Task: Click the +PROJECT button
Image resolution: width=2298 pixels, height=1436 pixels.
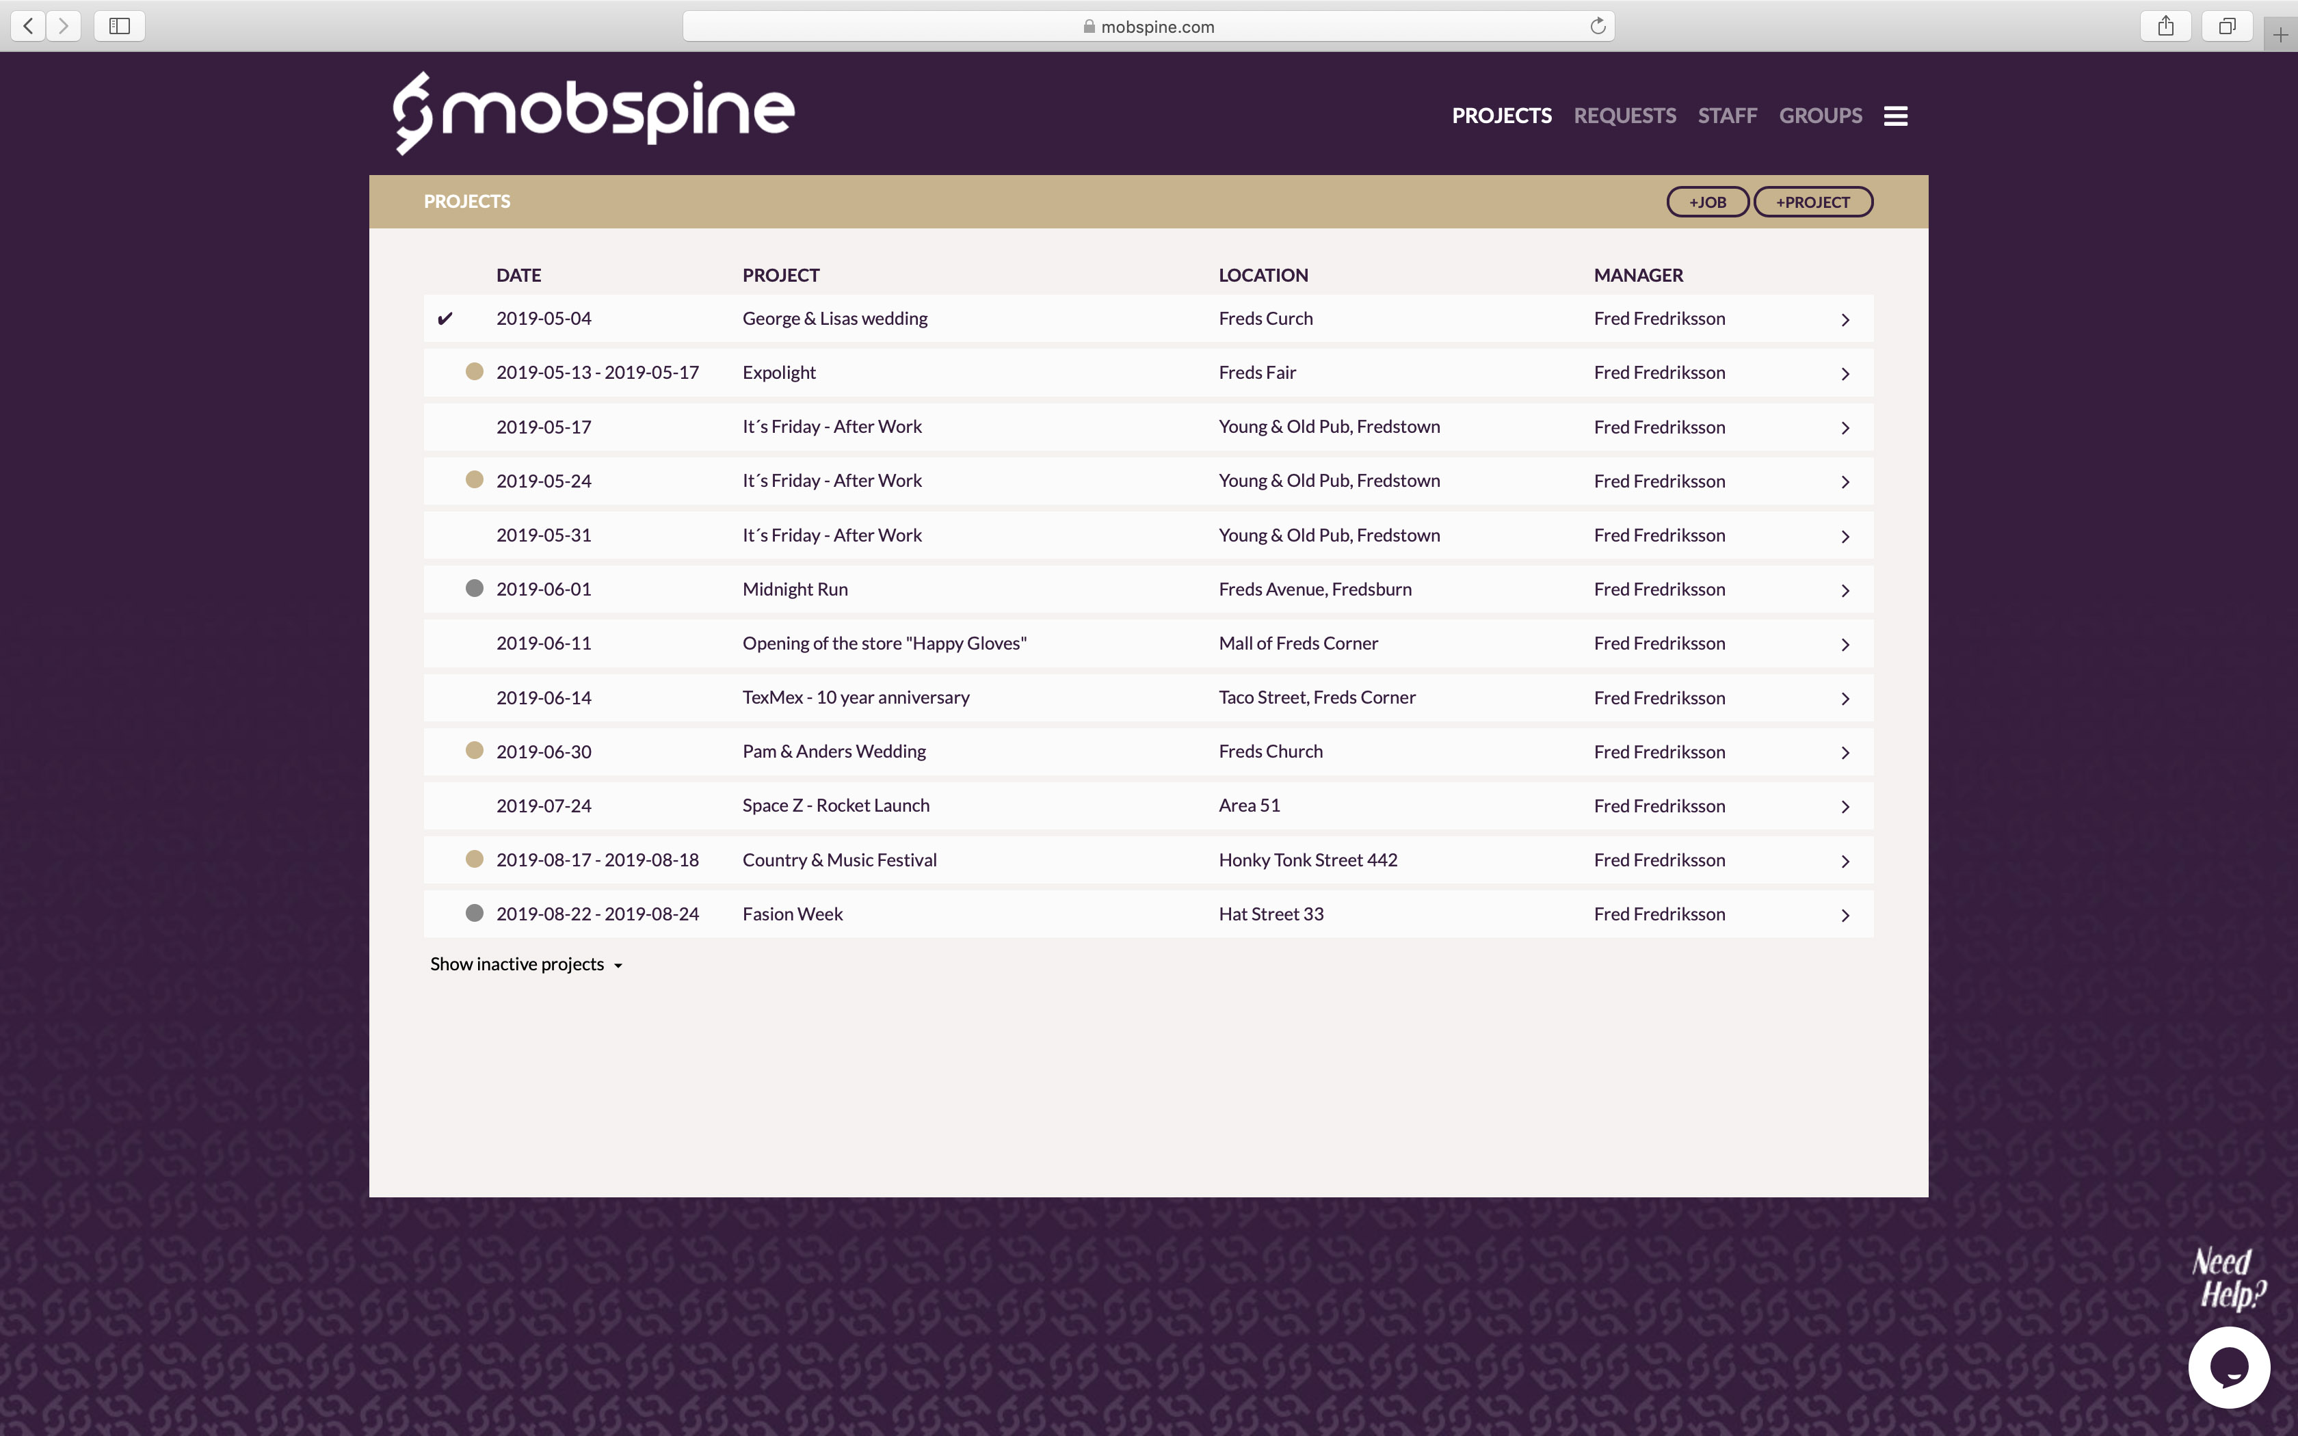Action: [1812, 201]
